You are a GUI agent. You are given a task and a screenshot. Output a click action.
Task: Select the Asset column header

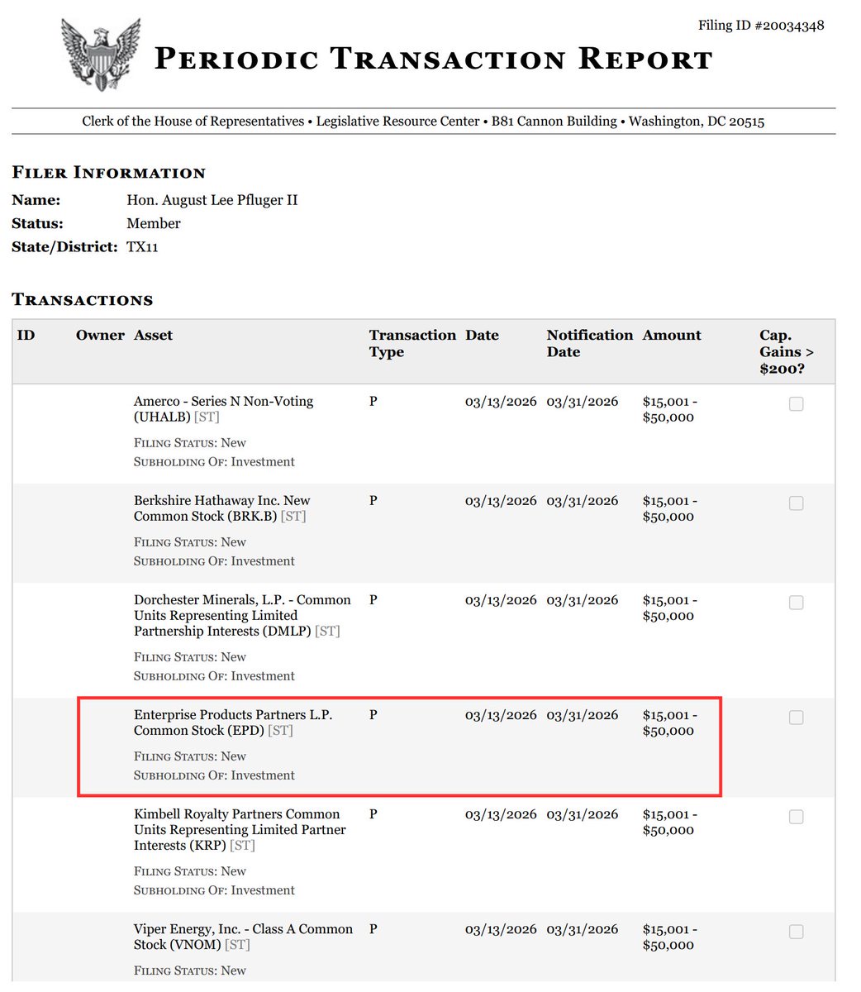click(154, 336)
